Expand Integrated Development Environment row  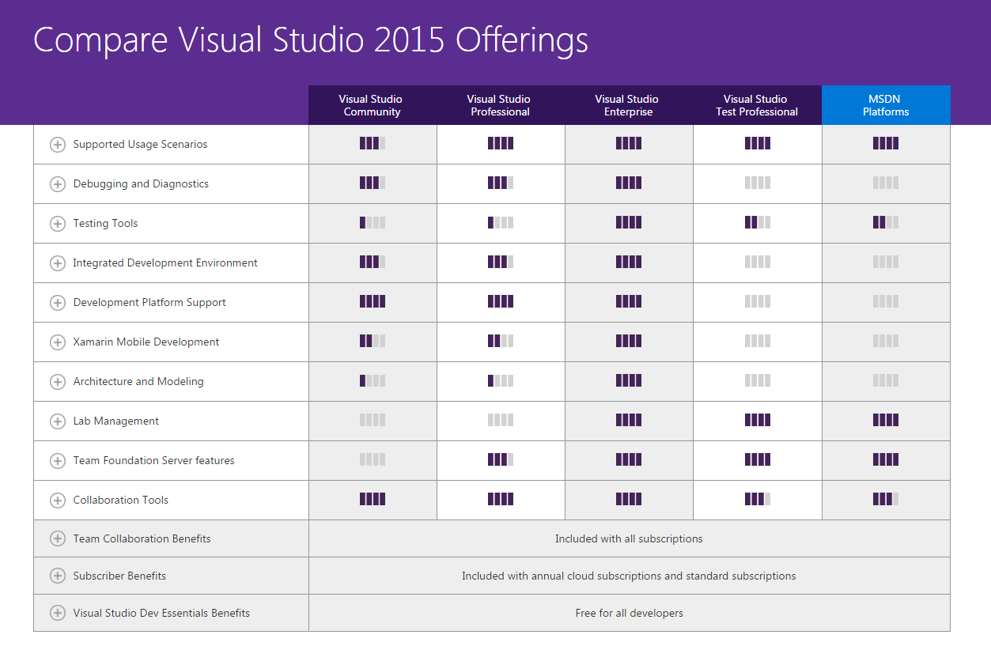(x=58, y=263)
